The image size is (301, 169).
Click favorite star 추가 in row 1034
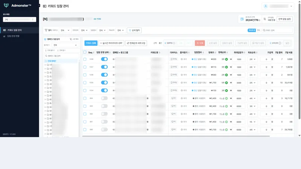(184, 91)
